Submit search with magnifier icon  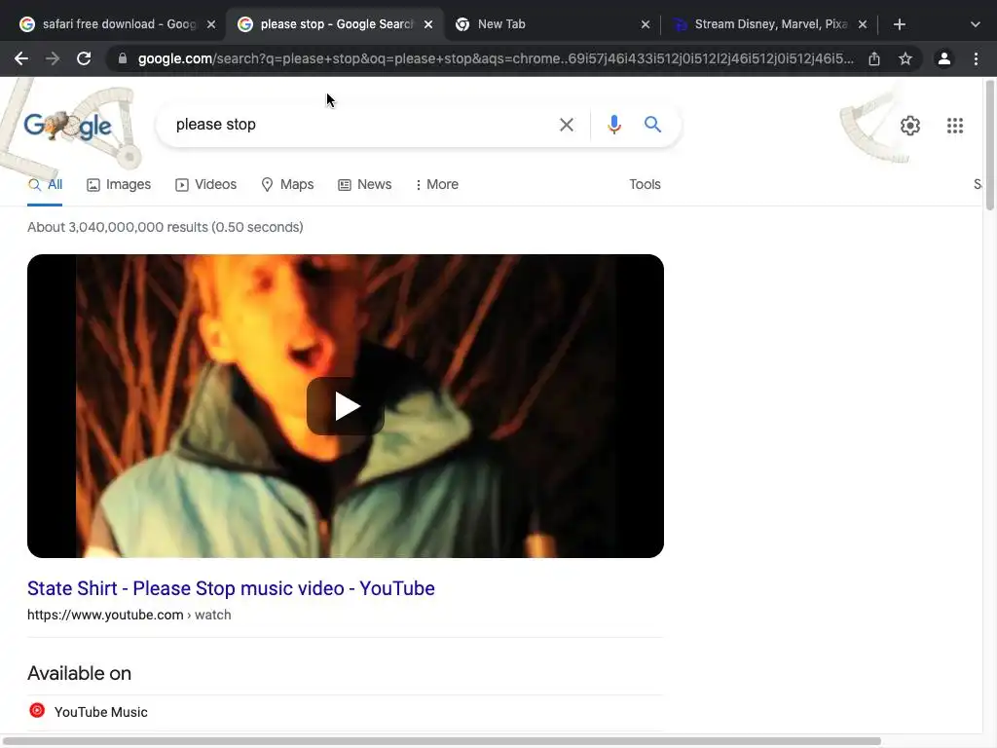652,124
